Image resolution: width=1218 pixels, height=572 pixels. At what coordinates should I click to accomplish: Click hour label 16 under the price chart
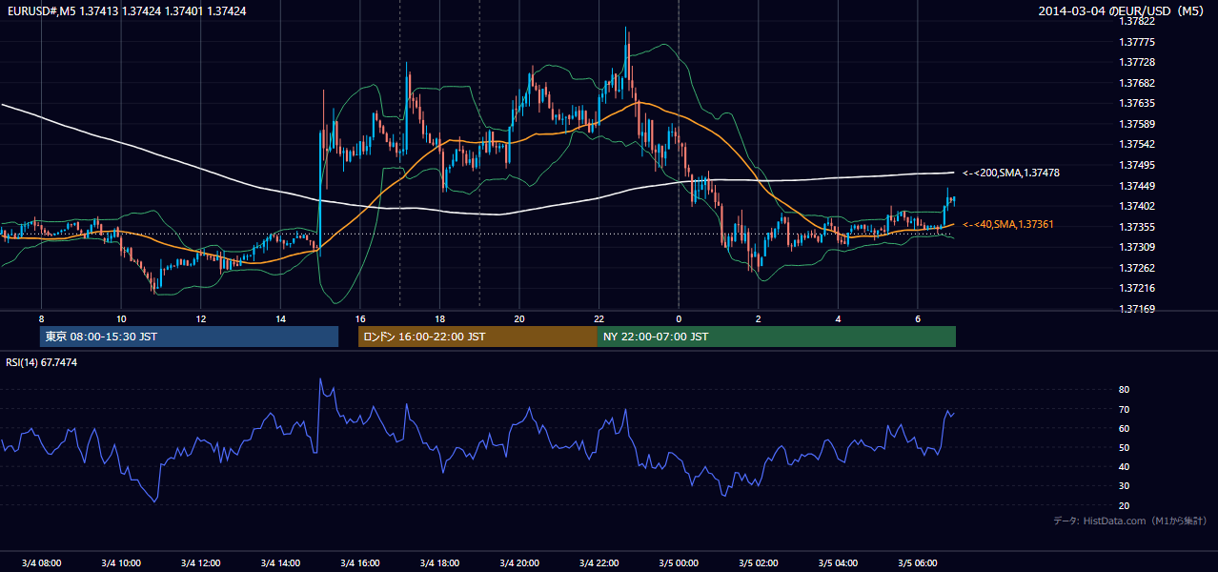point(359,318)
